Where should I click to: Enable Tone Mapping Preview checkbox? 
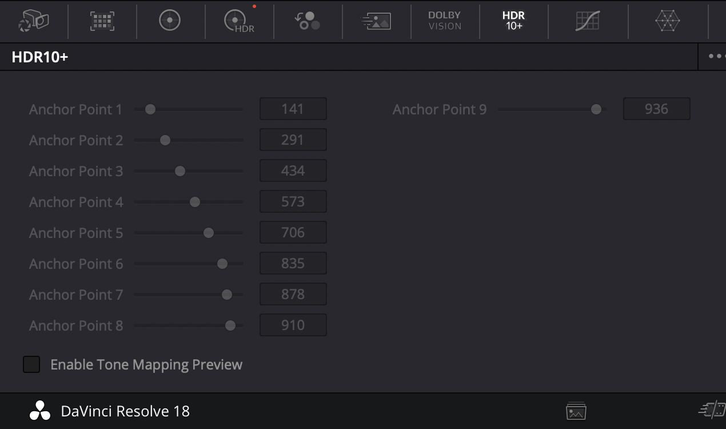[x=31, y=364]
